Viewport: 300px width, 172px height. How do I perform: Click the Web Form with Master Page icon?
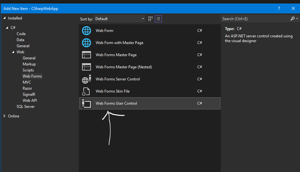86,43
